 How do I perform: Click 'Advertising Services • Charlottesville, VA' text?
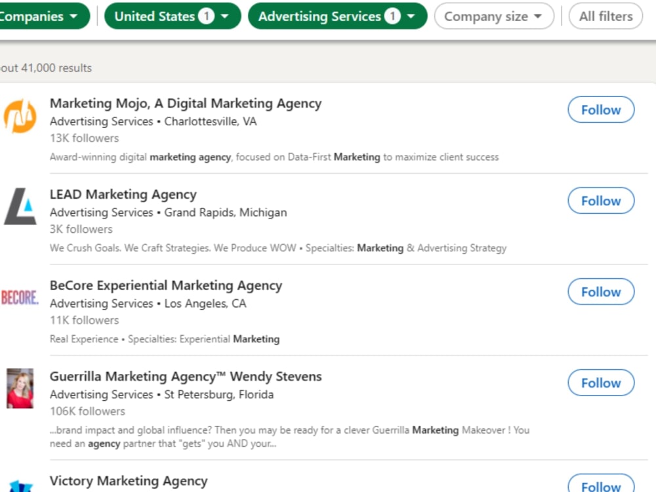click(x=153, y=121)
